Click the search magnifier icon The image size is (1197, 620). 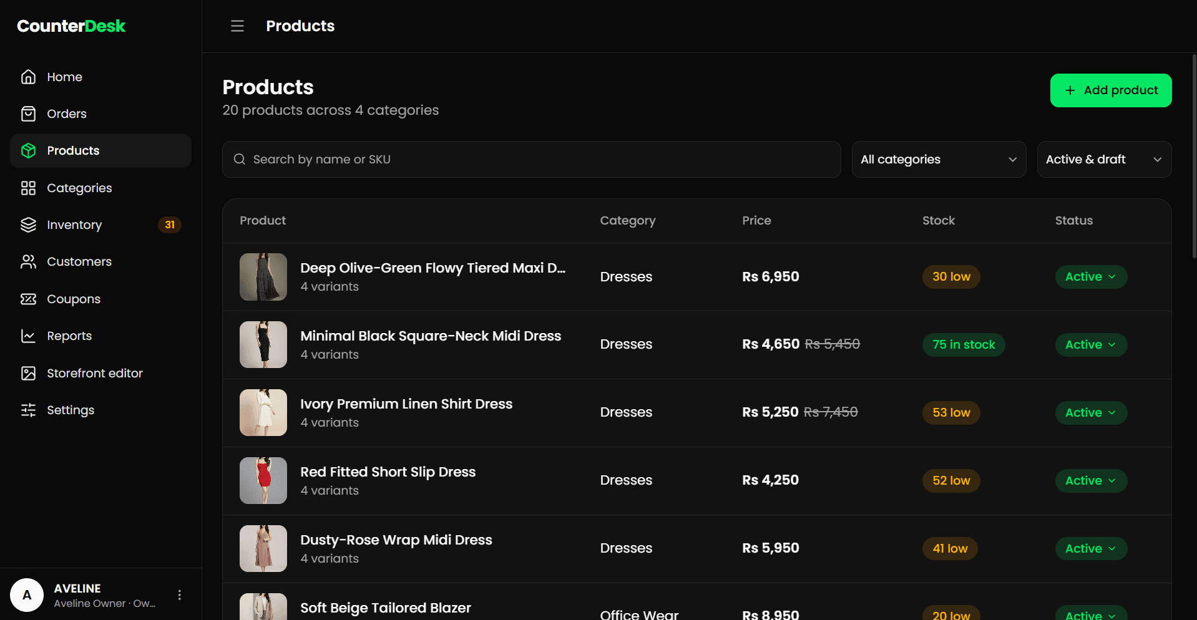240,160
